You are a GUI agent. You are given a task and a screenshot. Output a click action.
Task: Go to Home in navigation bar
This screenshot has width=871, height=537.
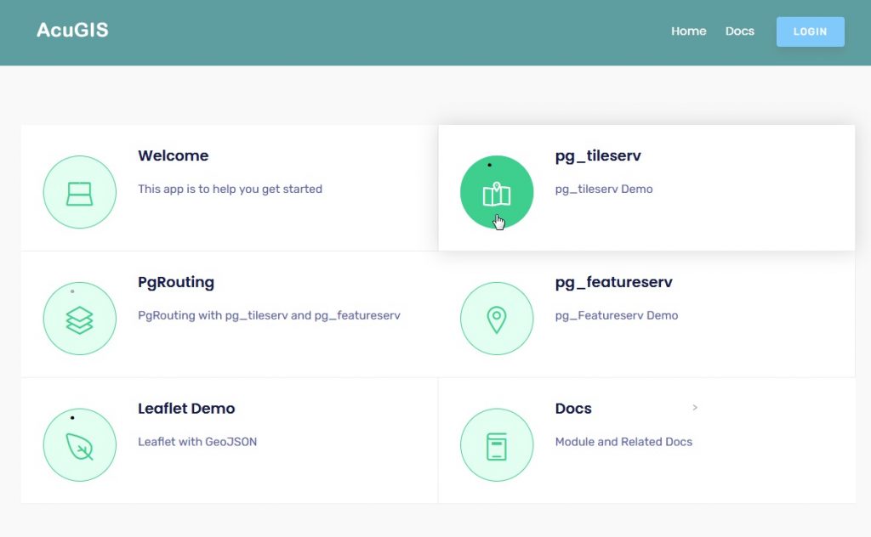(688, 31)
